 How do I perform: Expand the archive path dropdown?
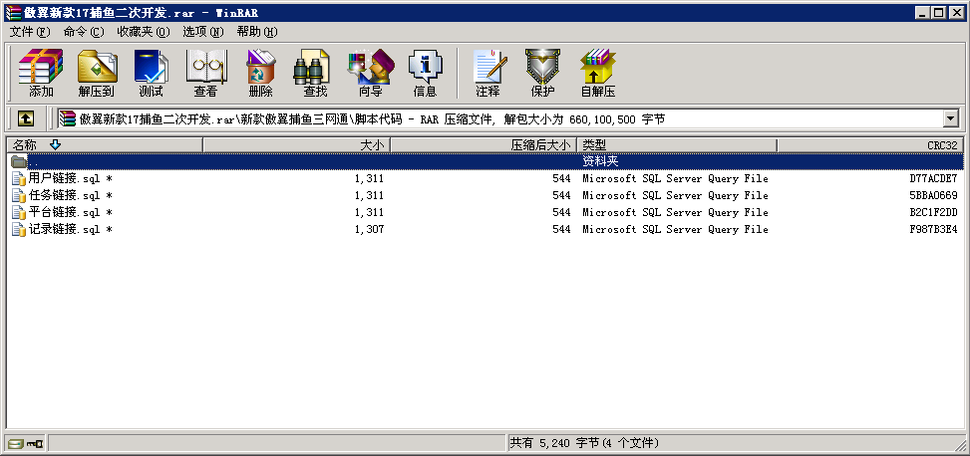click(x=950, y=118)
